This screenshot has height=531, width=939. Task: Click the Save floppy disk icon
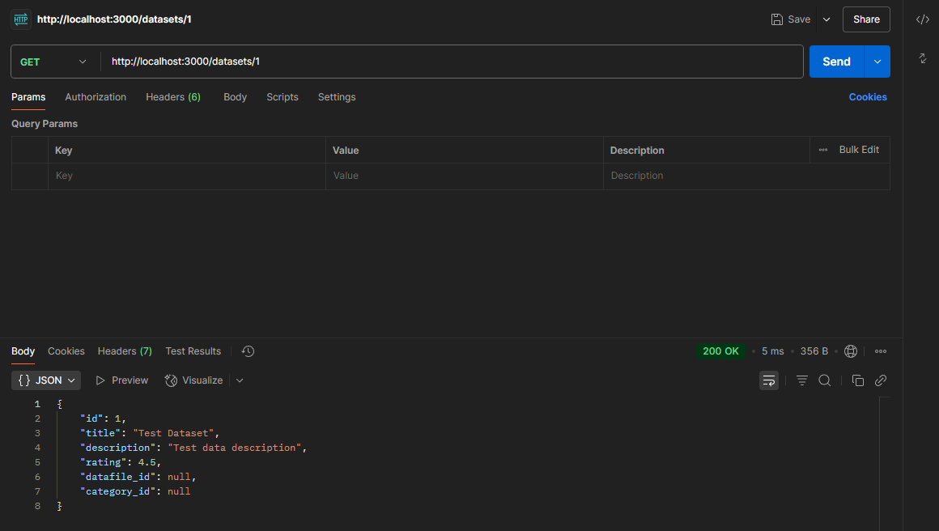pyautogui.click(x=777, y=19)
